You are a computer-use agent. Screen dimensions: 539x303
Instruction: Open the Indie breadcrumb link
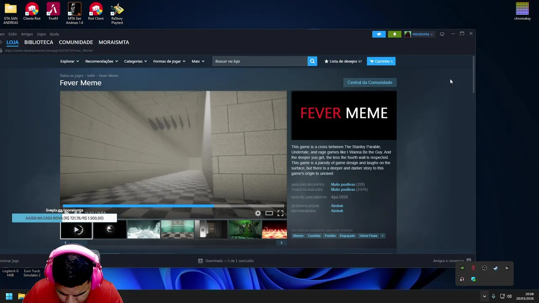(91, 76)
